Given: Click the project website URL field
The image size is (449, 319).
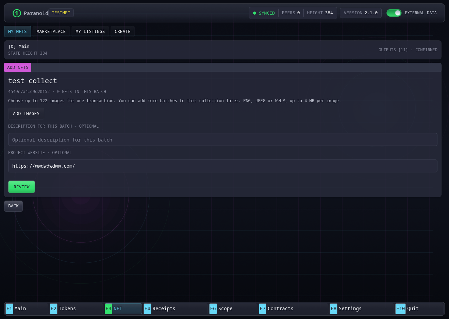Looking at the screenshot, I should point(223,166).
